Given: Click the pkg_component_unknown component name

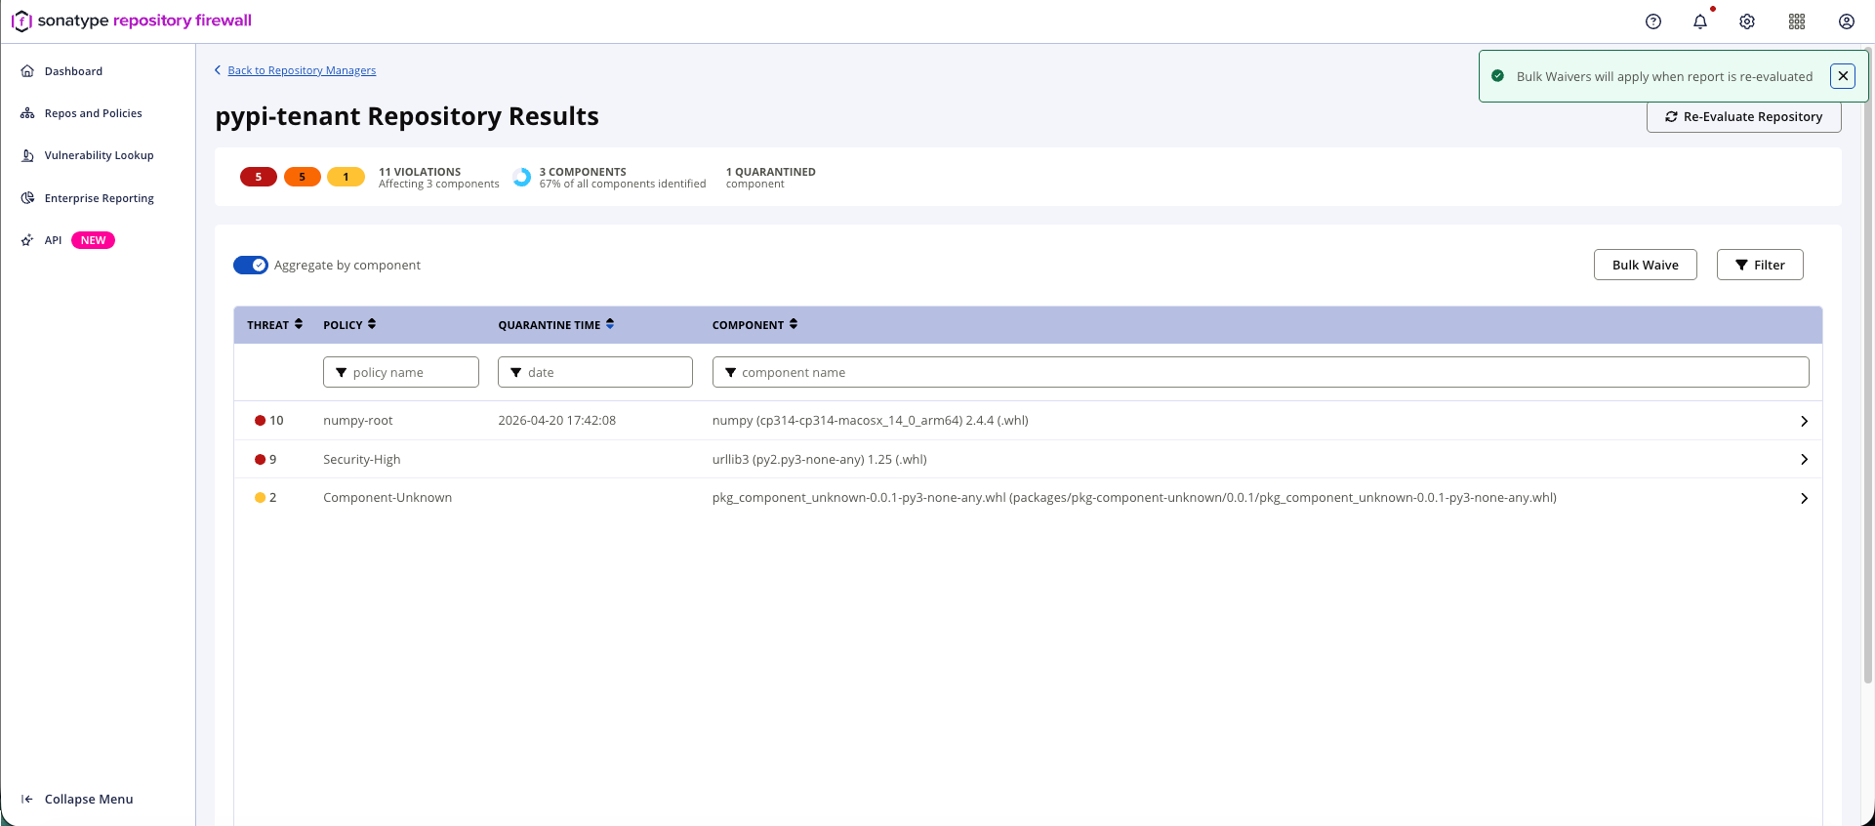Looking at the screenshot, I should pyautogui.click(x=1134, y=498).
